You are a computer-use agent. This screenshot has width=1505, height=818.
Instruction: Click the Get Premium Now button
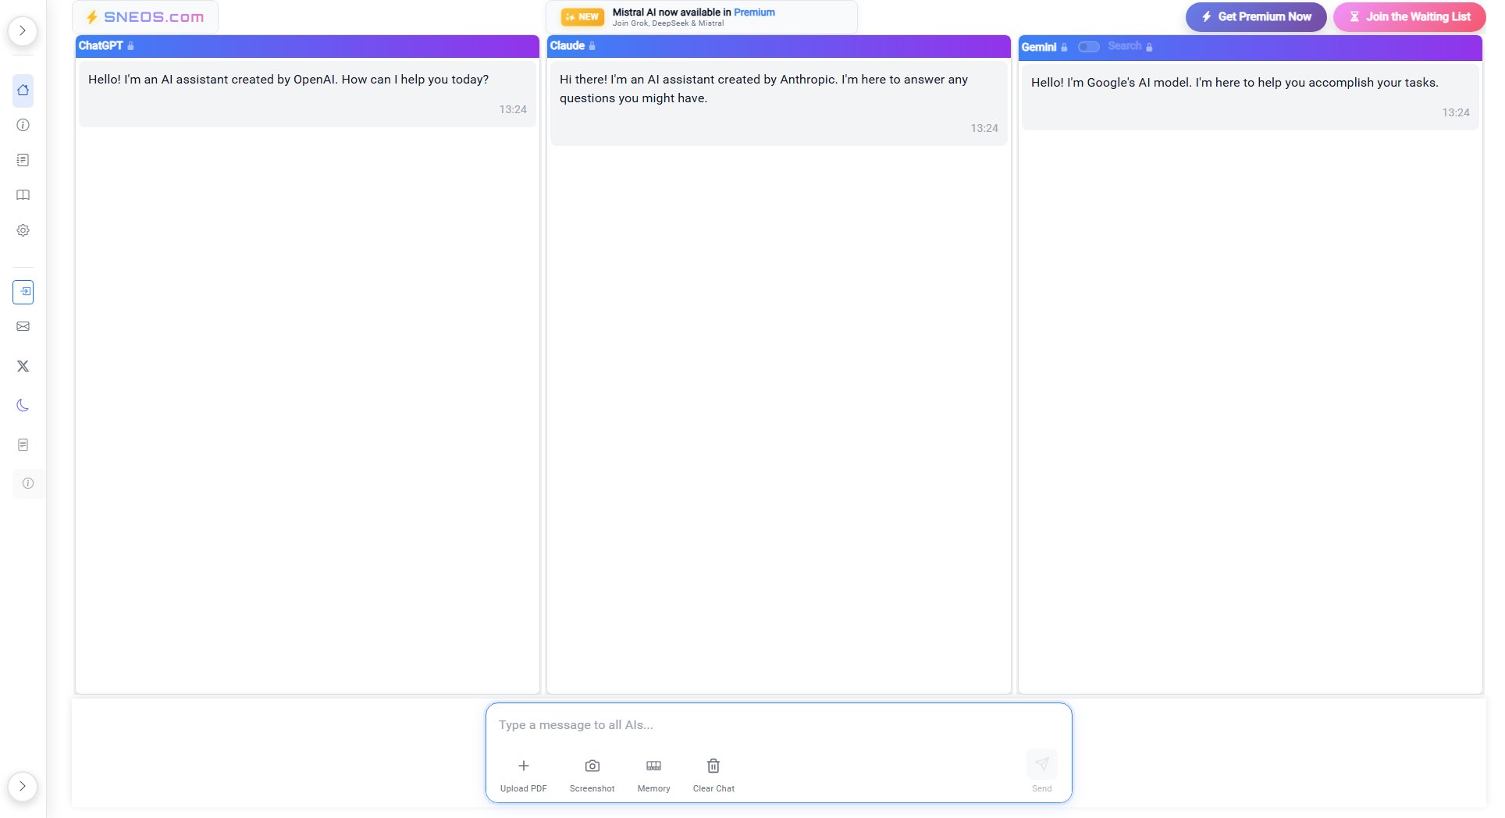pyautogui.click(x=1254, y=16)
